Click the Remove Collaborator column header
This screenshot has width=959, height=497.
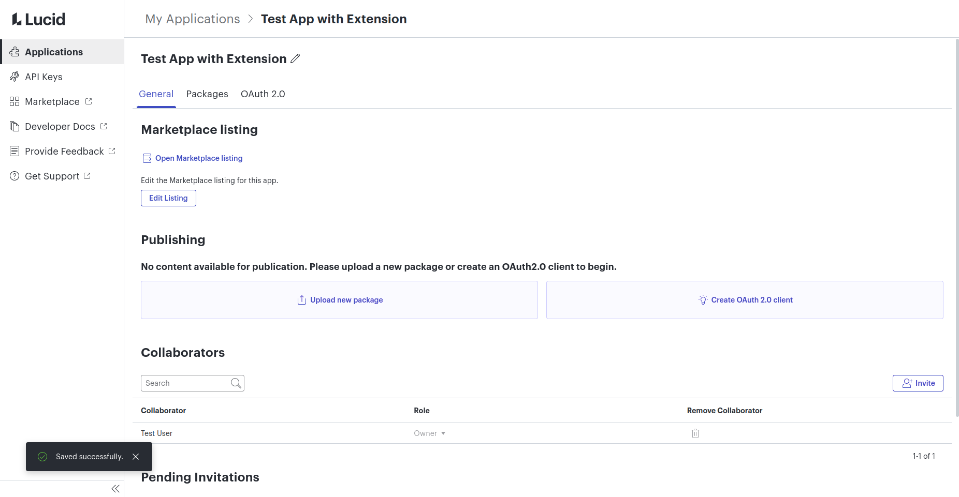724,411
